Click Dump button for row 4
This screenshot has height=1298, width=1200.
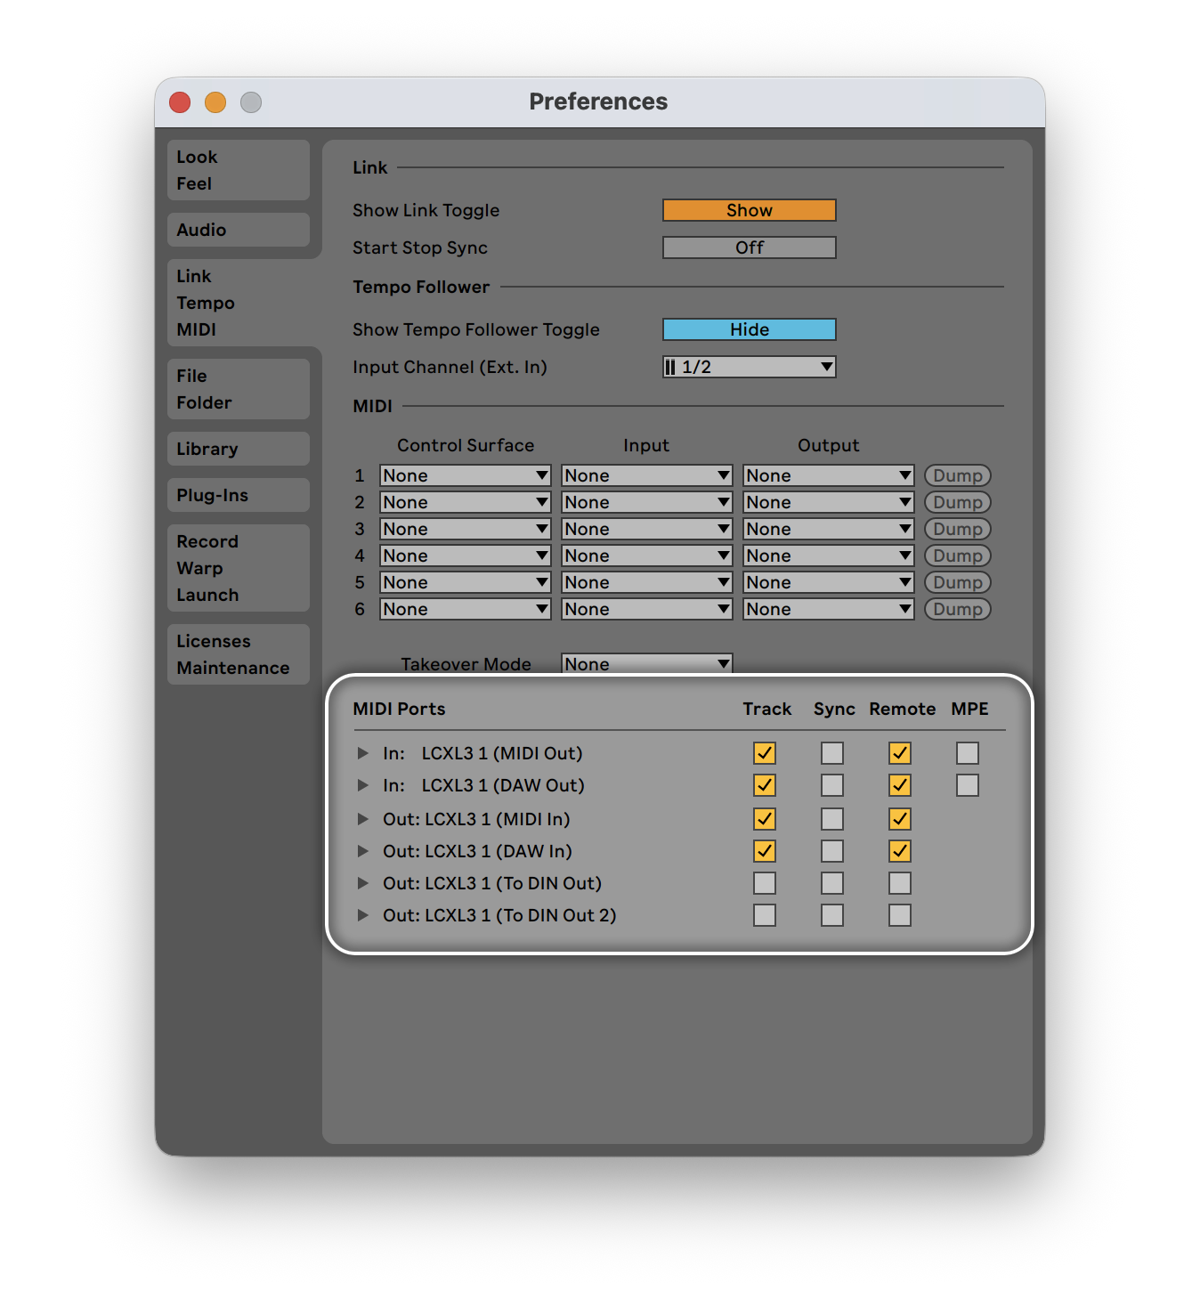[x=958, y=556]
